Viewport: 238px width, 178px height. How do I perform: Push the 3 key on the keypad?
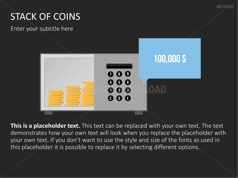(x=128, y=90)
